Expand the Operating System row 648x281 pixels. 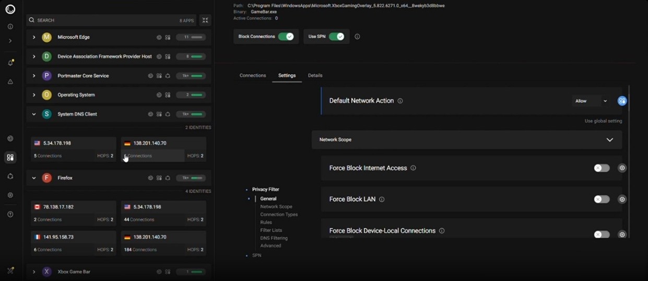point(34,95)
